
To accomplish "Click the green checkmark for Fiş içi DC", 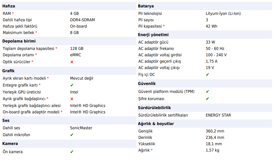I will (x=207, y=75).
